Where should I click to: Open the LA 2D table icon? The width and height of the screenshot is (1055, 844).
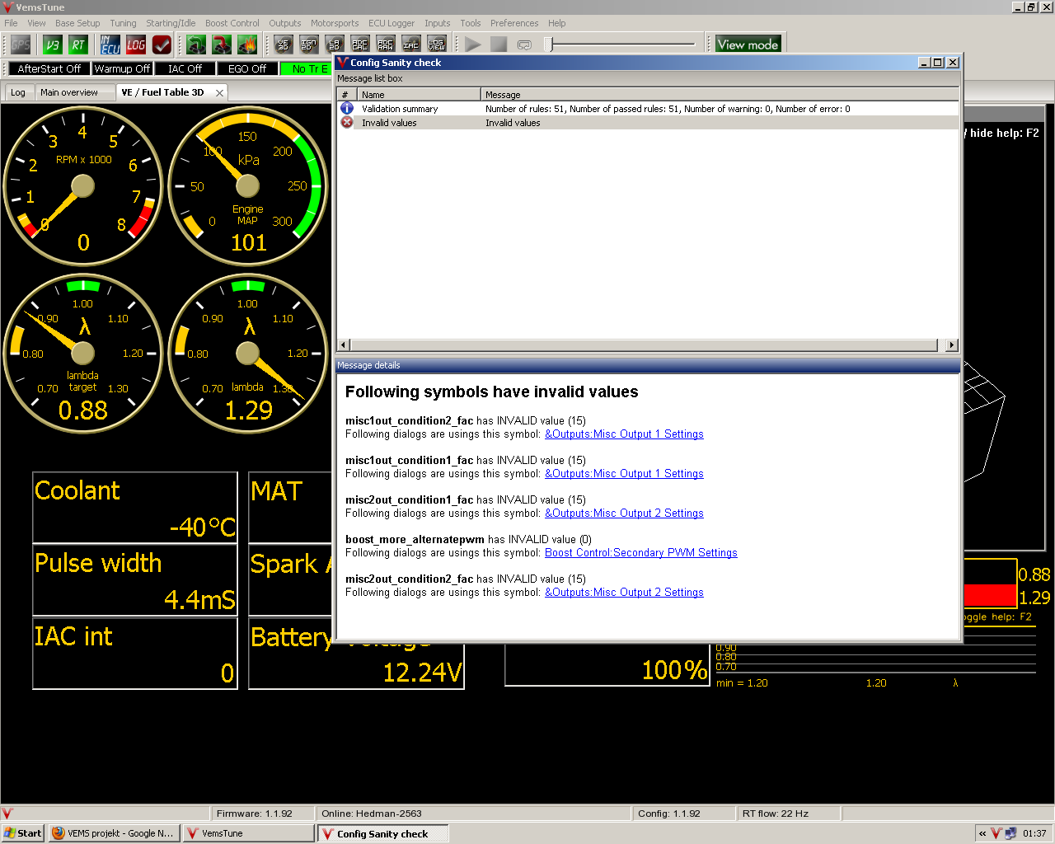click(335, 45)
